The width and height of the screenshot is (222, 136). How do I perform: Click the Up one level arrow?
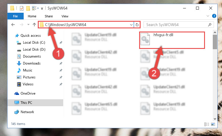(x=34, y=25)
